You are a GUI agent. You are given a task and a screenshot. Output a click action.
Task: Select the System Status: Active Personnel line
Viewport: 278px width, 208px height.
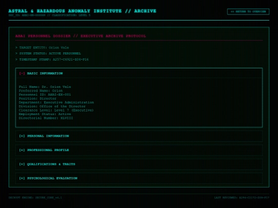click(x=48, y=53)
